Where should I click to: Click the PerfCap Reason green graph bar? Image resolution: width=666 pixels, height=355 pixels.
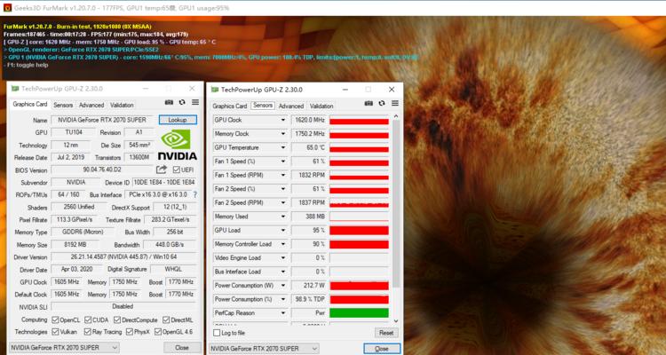[x=360, y=313]
